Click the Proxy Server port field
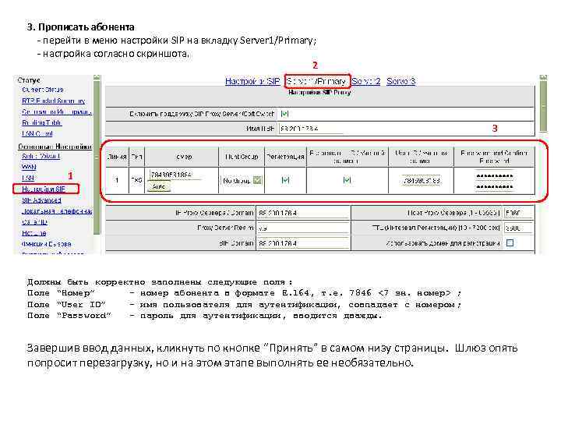Screen dimensions: 561x421 click(518, 213)
